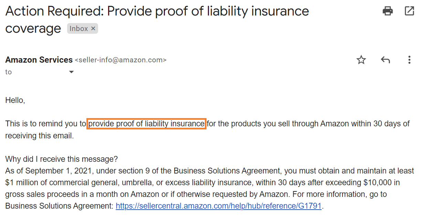Screen dimensions: 422x221
Task: Star the email from Amazon Services
Action: [x=361, y=60]
